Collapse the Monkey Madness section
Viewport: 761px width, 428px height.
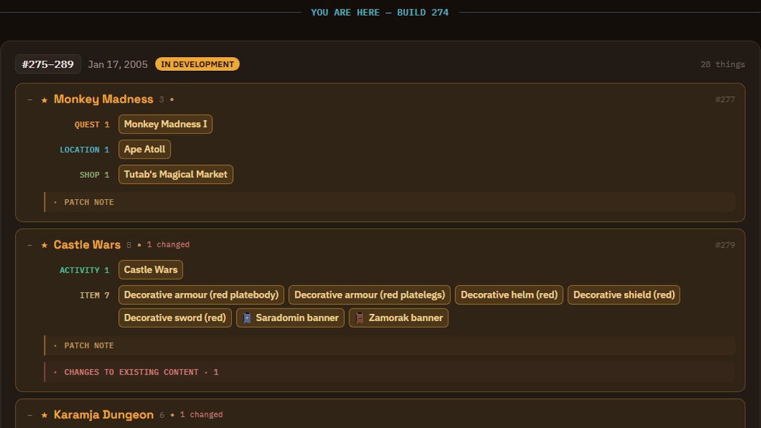(x=30, y=100)
